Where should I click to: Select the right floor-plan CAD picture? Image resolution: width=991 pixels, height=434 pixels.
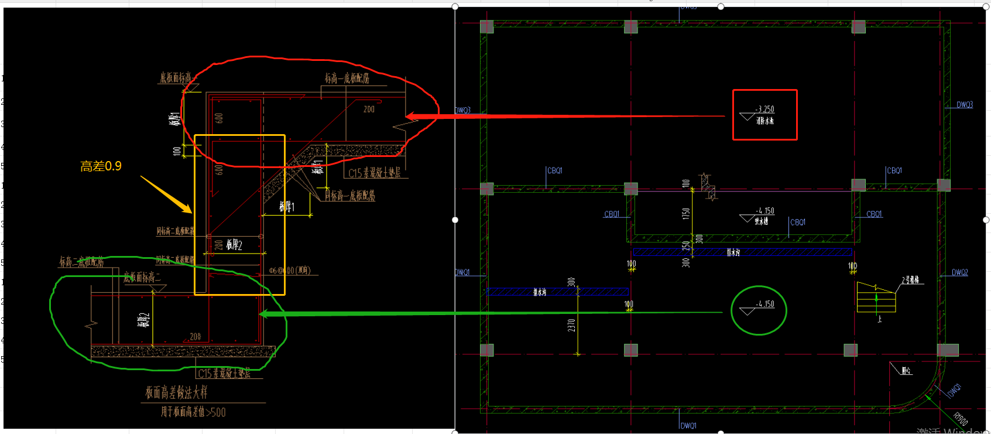(721, 220)
